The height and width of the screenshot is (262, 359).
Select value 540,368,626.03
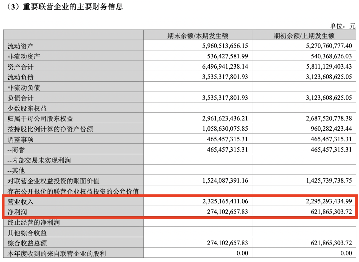331,56
